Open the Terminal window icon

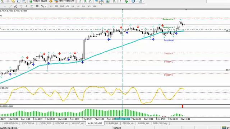click(x=19, y=1)
